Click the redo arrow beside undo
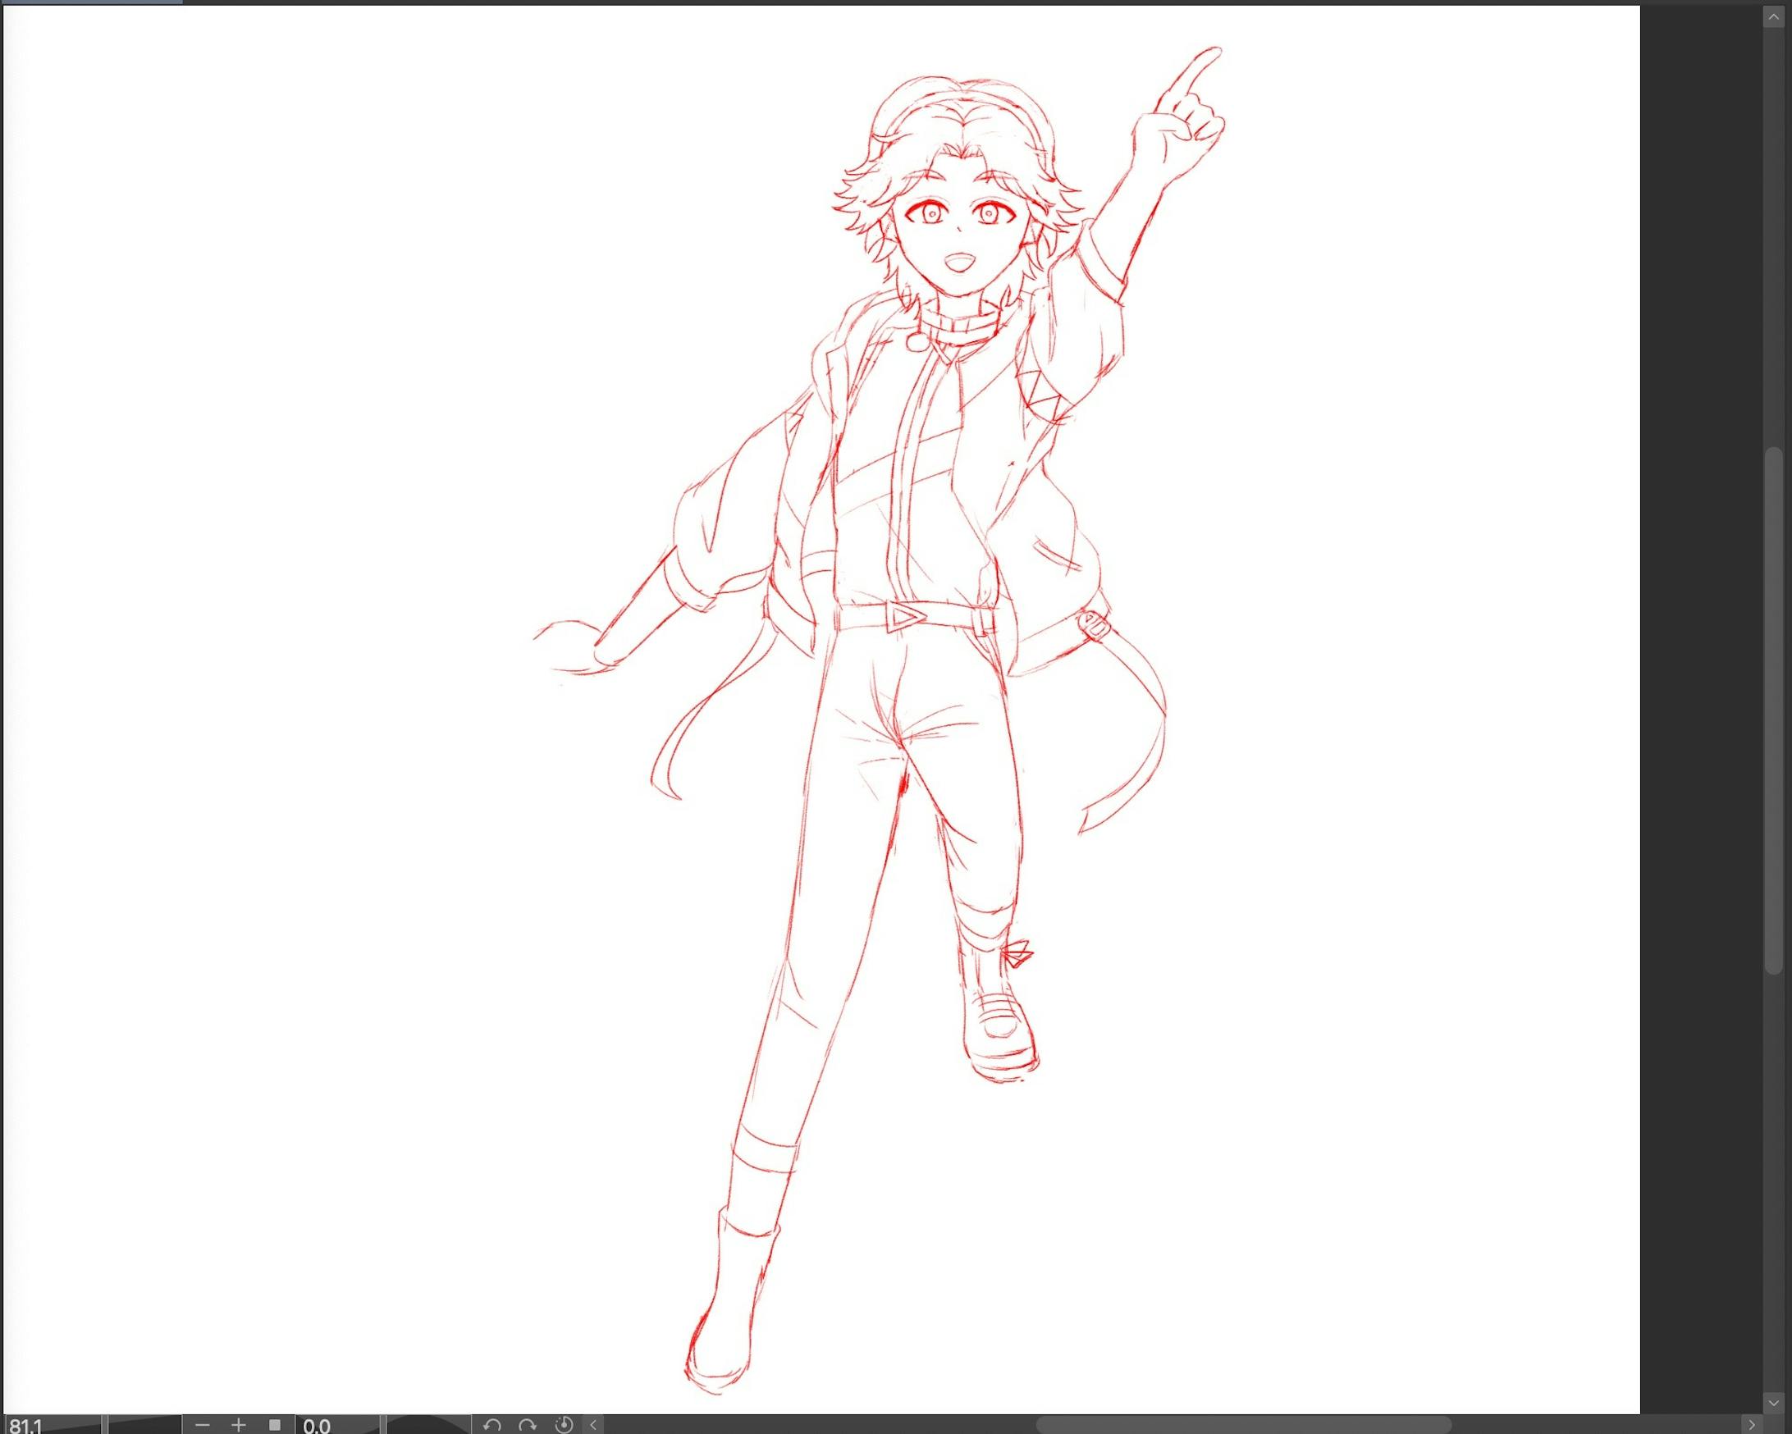 [x=527, y=1427]
